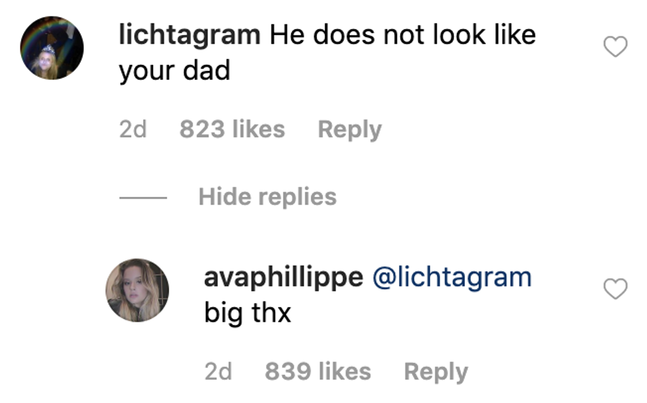This screenshot has width=647, height=403.
Task: Click the dash line beside Hide replies
Action: coord(143,197)
